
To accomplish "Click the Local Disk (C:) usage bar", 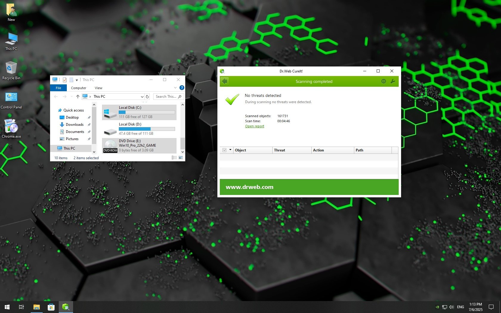I will click(147, 112).
